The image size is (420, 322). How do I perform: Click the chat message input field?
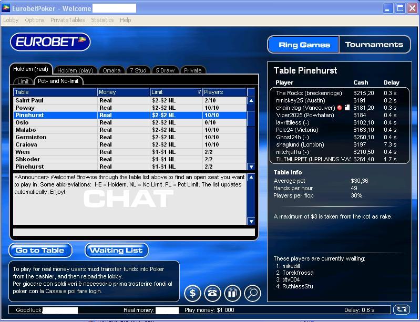[134, 232]
